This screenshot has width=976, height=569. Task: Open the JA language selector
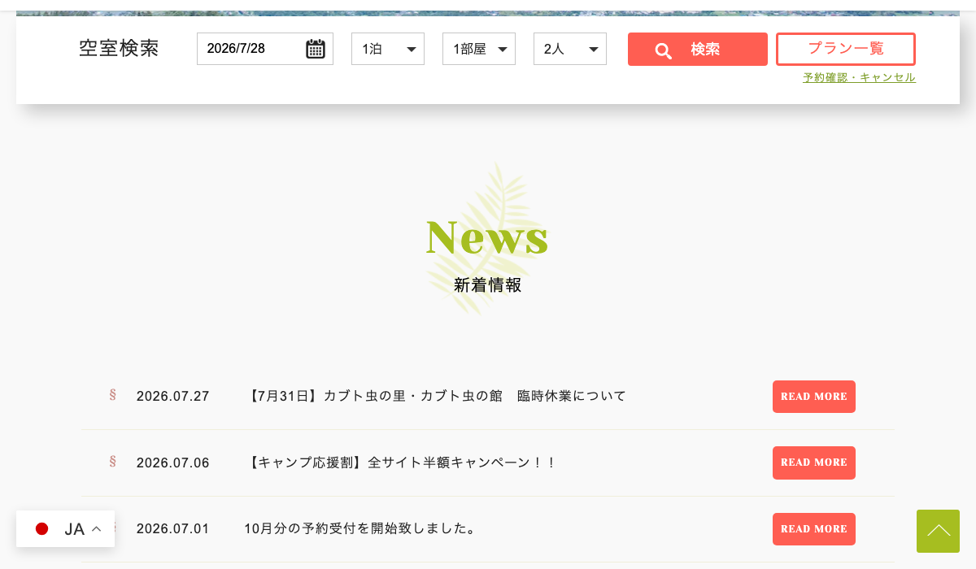(65, 529)
